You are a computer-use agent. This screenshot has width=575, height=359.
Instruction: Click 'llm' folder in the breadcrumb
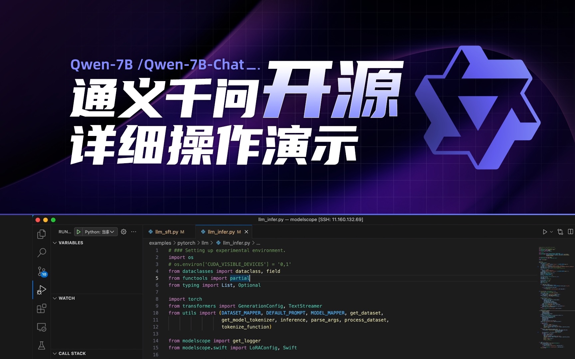(205, 243)
